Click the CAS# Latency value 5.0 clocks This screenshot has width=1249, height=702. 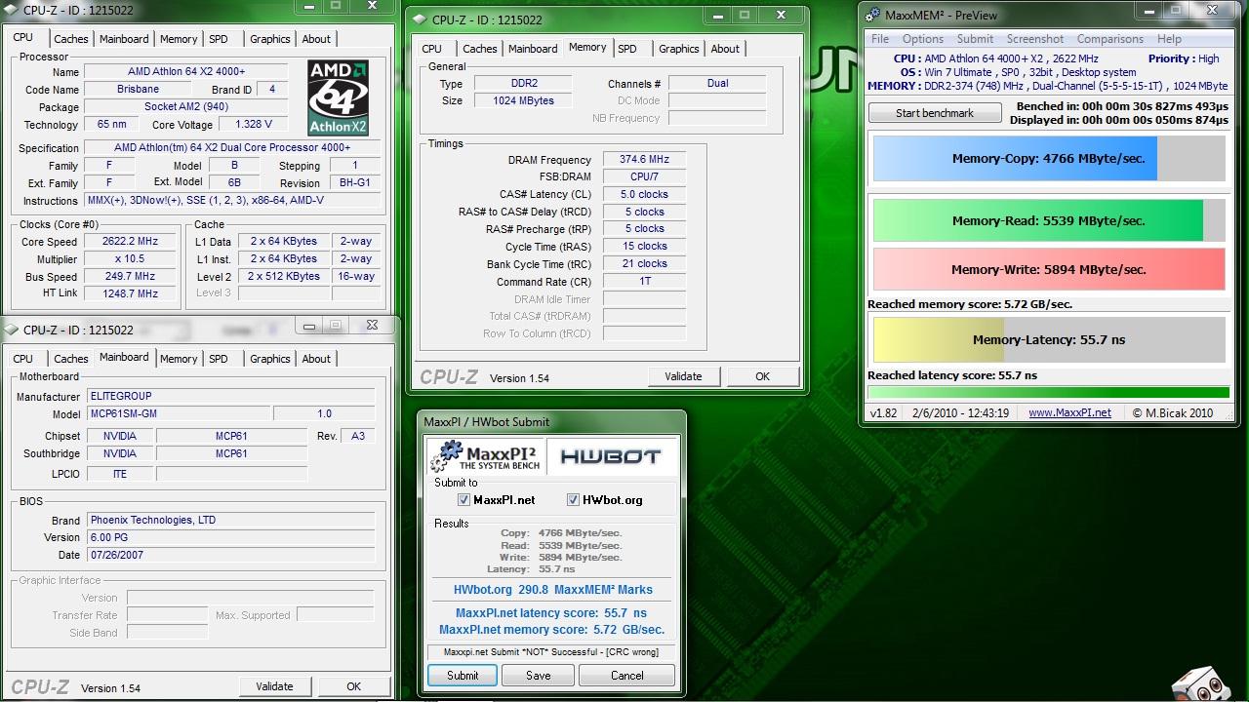pyautogui.click(x=644, y=195)
